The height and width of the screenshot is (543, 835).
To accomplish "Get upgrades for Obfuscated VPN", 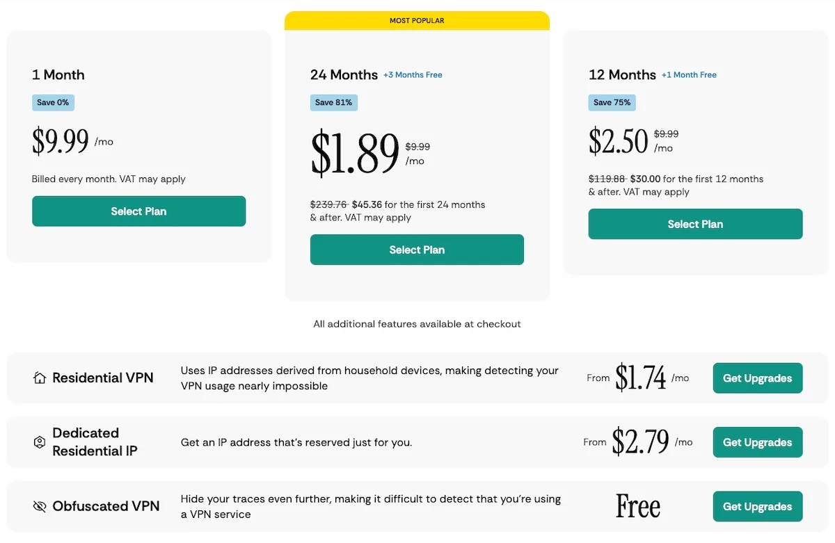I will click(x=757, y=506).
